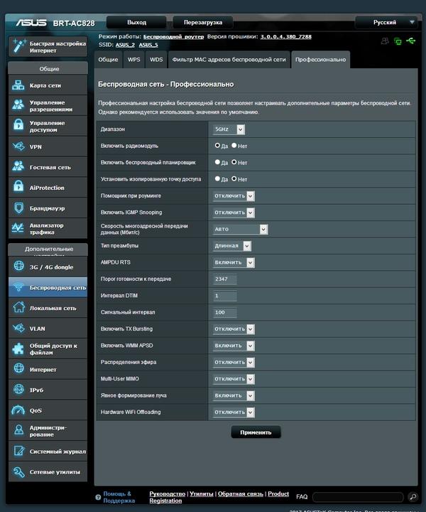
Task: Switch to the WDS tab
Action: (x=156, y=60)
